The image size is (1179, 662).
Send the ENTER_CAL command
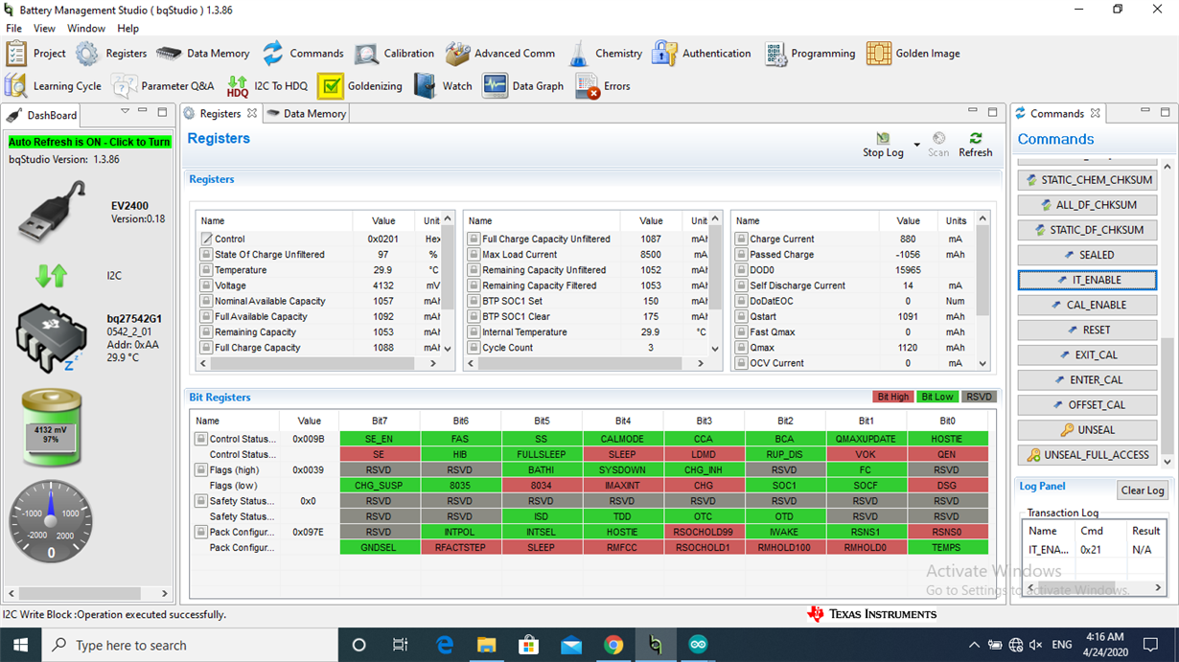(x=1088, y=379)
